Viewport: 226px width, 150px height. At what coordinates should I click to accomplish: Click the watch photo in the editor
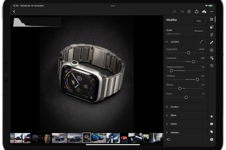click(87, 74)
